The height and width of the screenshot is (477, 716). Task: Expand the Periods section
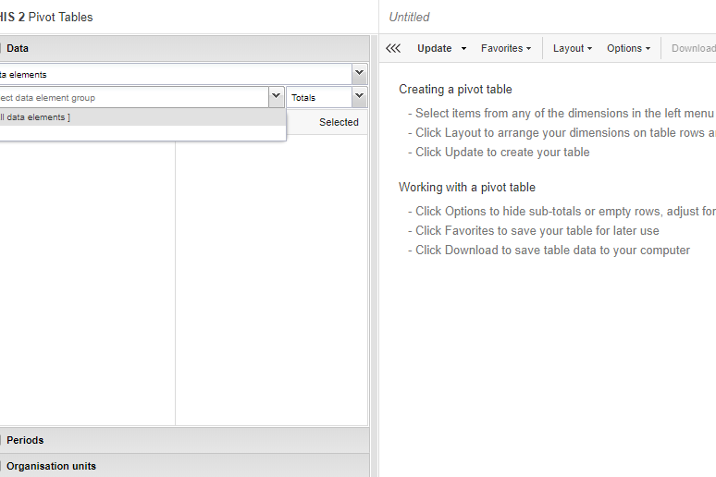(26, 440)
